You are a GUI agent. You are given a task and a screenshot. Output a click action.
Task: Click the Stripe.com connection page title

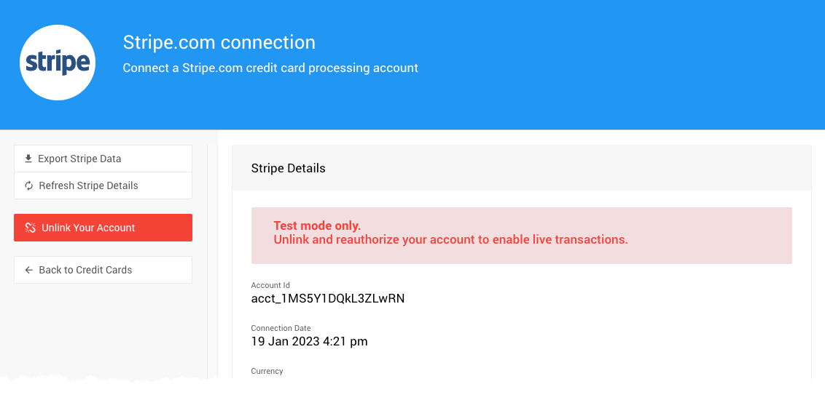point(219,42)
